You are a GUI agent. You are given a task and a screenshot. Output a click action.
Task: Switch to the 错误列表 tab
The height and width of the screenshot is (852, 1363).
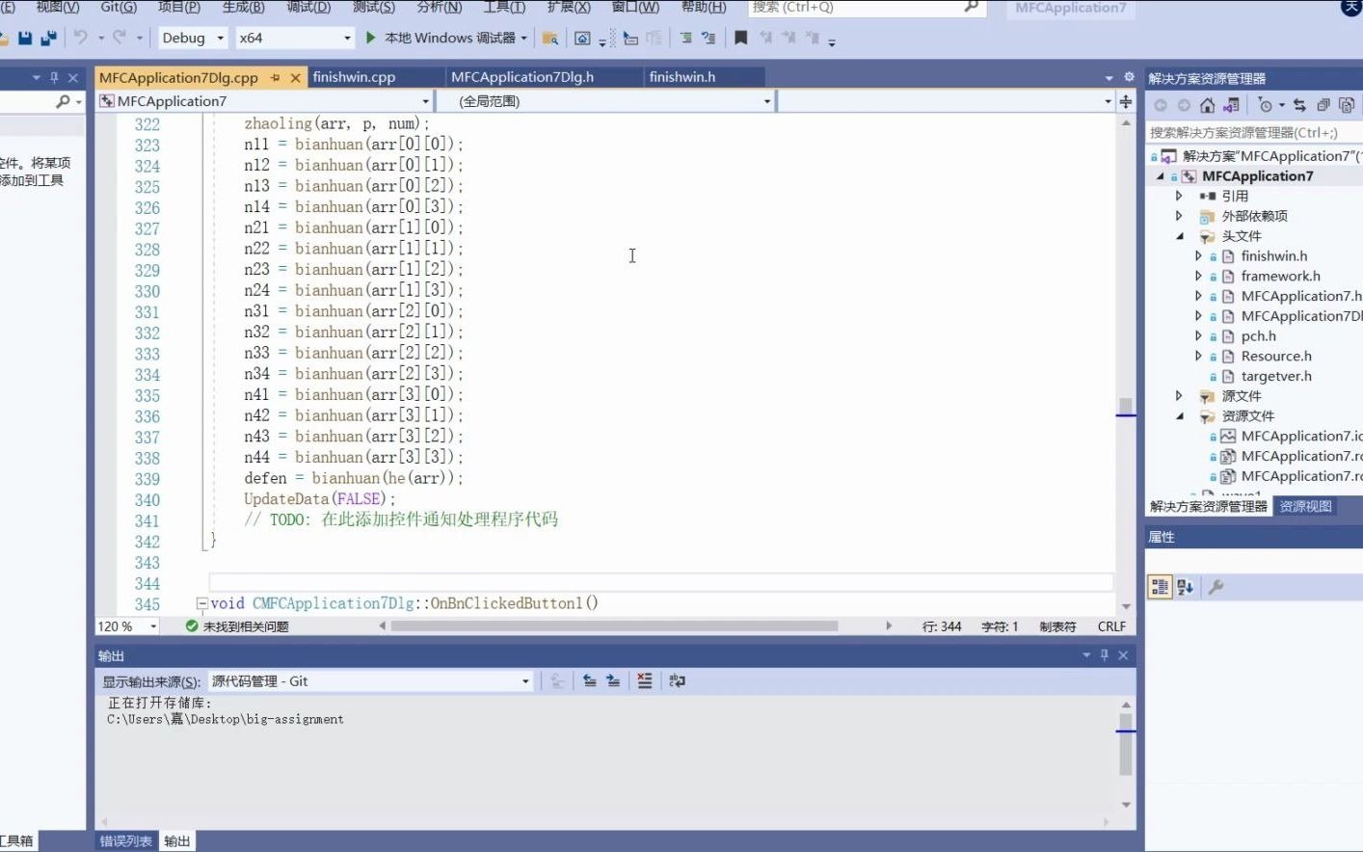click(x=126, y=841)
